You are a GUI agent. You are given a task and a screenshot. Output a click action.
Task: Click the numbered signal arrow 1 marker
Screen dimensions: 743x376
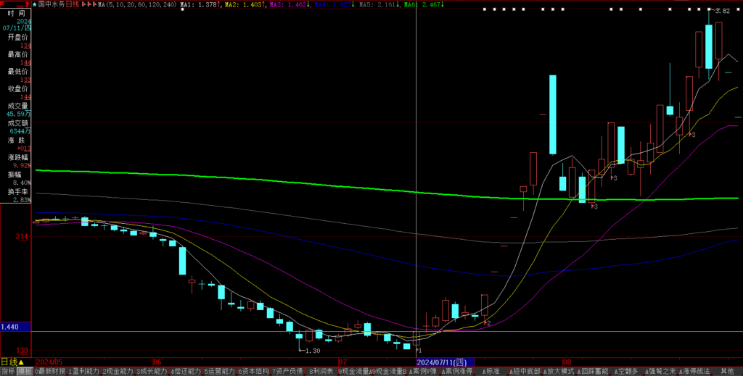tap(419, 350)
